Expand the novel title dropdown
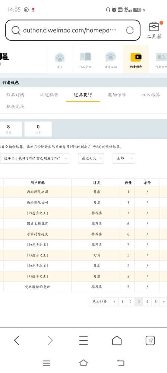167x373 pixels. click(35, 158)
